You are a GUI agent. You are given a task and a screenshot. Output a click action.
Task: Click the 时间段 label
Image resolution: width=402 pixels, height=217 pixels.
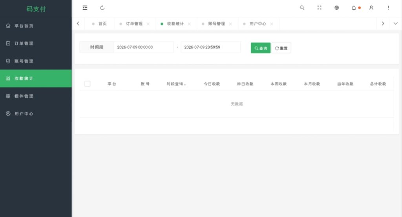tap(97, 47)
